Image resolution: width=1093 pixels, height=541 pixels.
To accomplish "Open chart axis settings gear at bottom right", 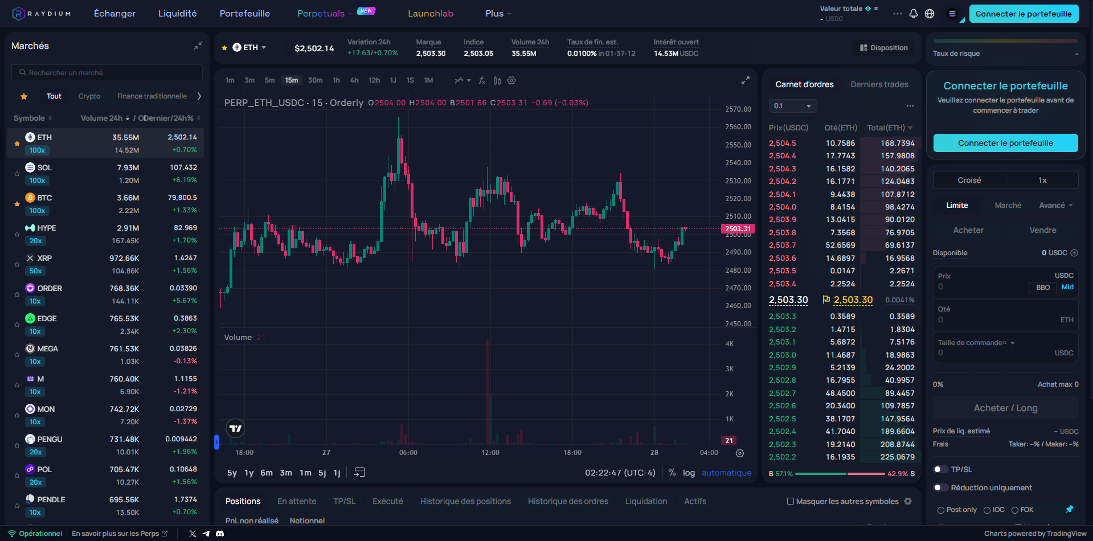I will click(740, 453).
